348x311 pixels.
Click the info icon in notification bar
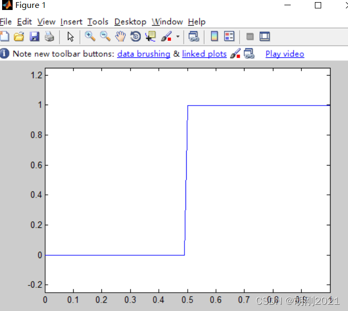(4, 54)
